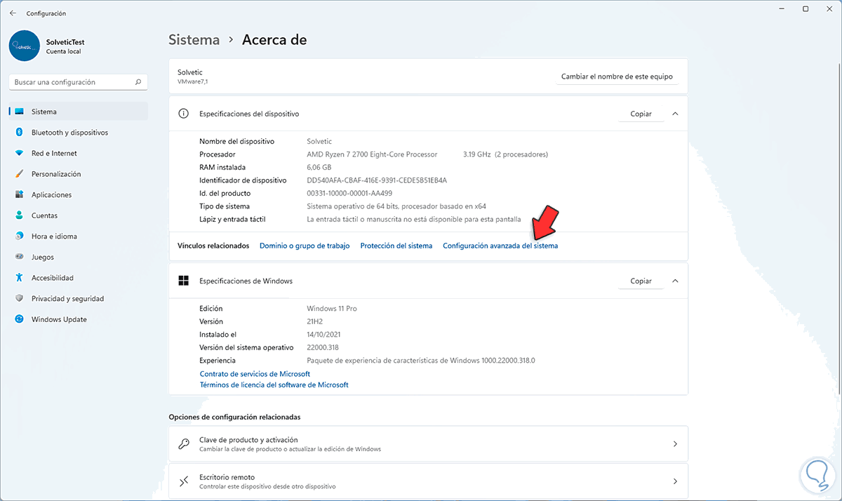The image size is (842, 501).
Task: Open Escritorio remoto settings row
Action: (x=428, y=481)
